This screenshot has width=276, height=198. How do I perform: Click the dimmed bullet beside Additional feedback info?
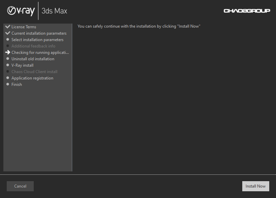(x=7, y=46)
